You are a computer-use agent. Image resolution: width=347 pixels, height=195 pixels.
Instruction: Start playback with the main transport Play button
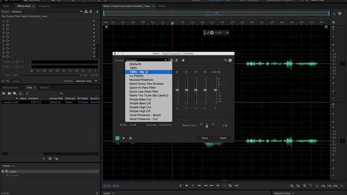[187, 185]
